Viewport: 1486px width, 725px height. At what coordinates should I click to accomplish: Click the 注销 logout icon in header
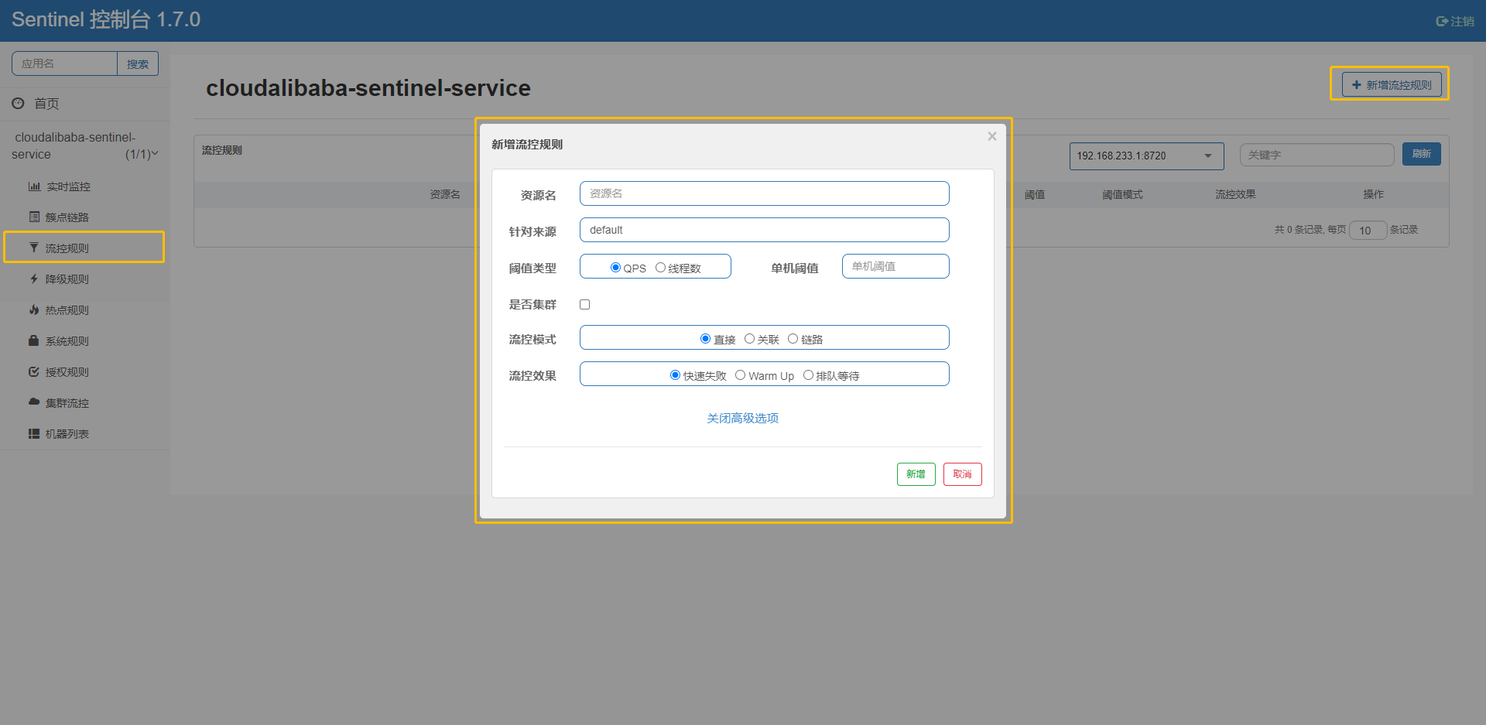pos(1441,22)
